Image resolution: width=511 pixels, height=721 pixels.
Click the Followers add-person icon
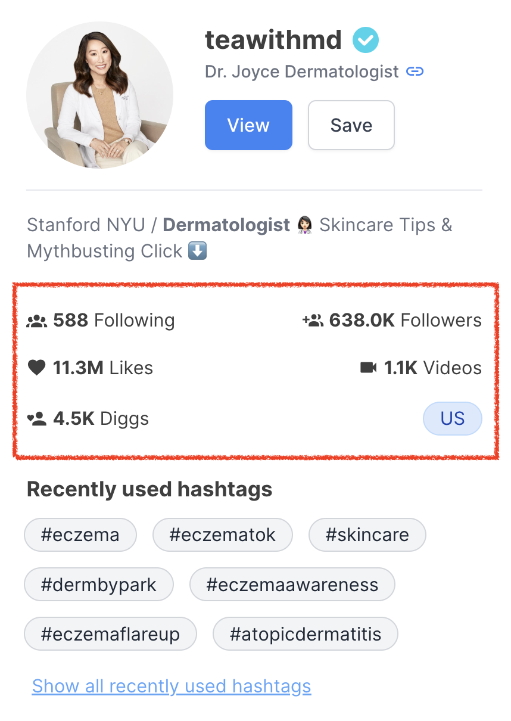313,321
